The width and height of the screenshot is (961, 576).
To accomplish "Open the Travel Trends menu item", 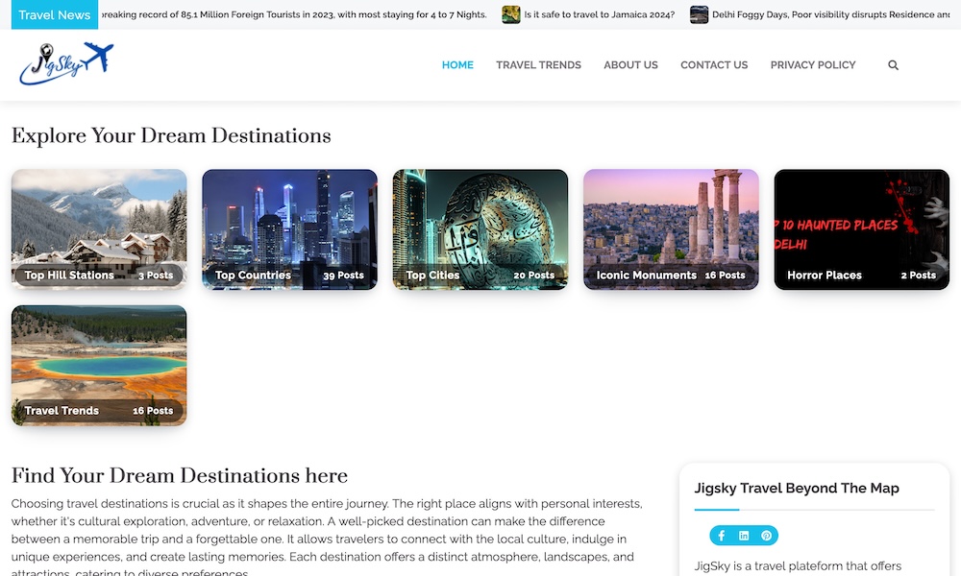I will point(538,65).
